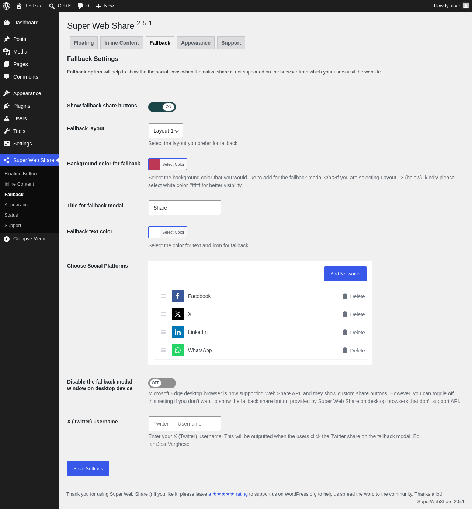
Task: Click the Tools wrench icon
Action: click(x=7, y=131)
